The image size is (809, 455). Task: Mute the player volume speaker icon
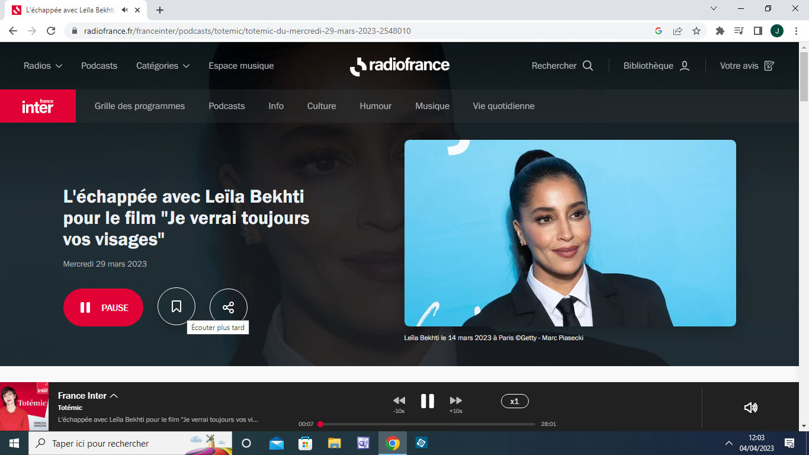750,408
